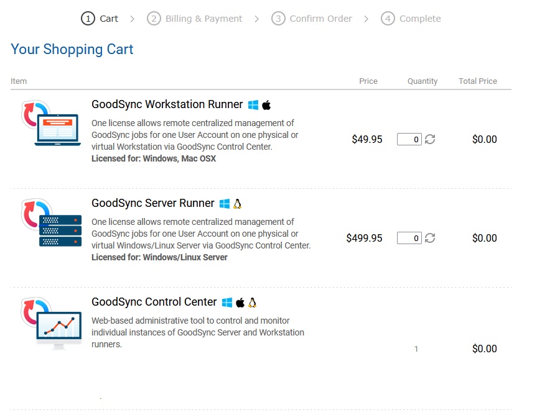Edit the Server Runner quantity field
The height and width of the screenshot is (415, 537).
coord(409,238)
